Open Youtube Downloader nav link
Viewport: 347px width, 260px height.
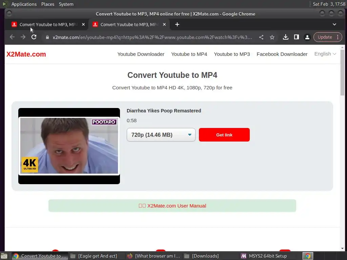[141, 54]
